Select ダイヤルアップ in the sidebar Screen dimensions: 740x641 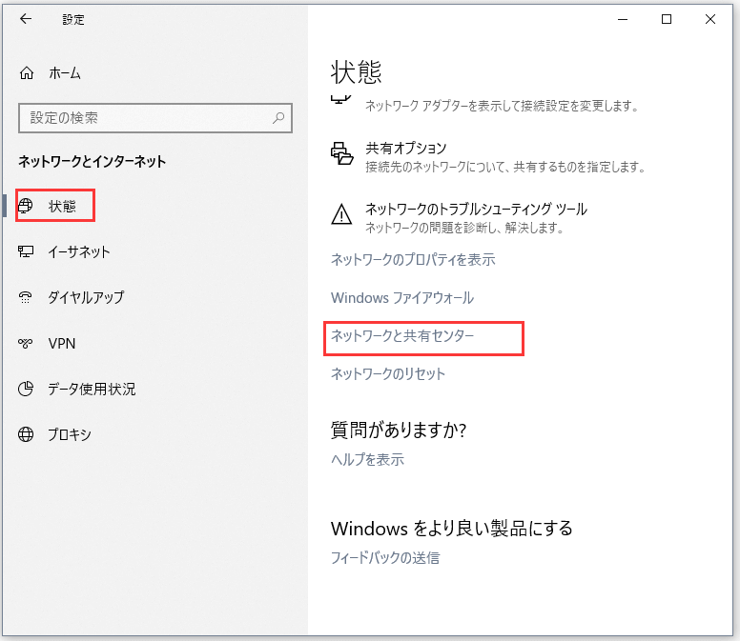[86, 297]
